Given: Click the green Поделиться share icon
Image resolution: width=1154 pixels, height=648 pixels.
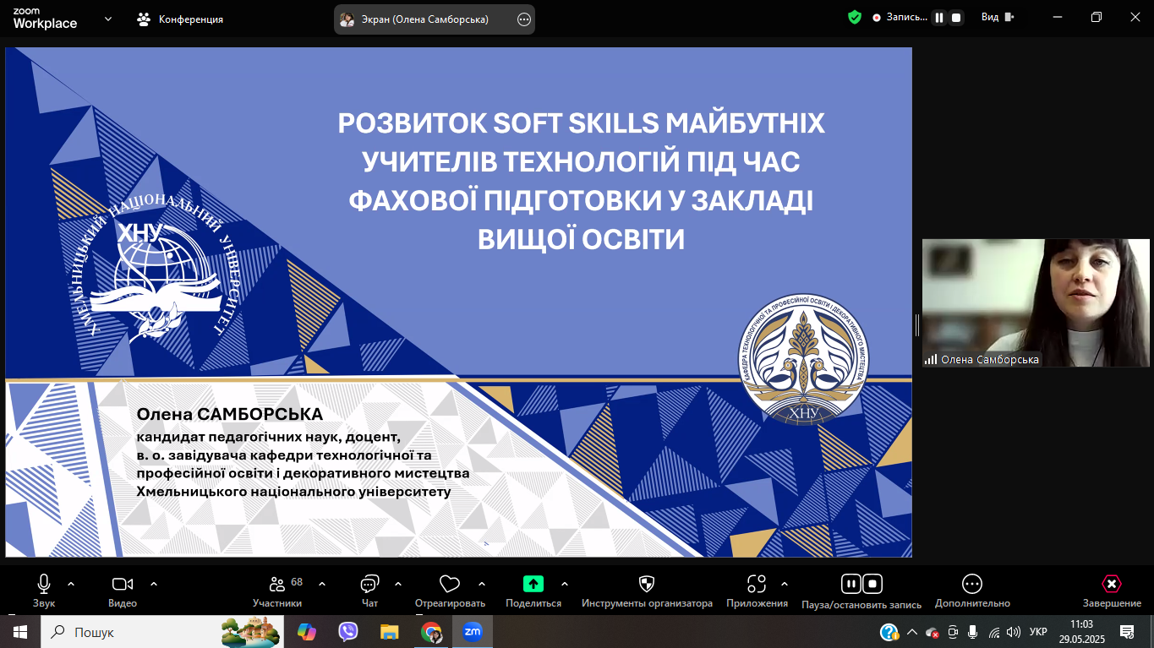Looking at the screenshot, I should pyautogui.click(x=532, y=583).
